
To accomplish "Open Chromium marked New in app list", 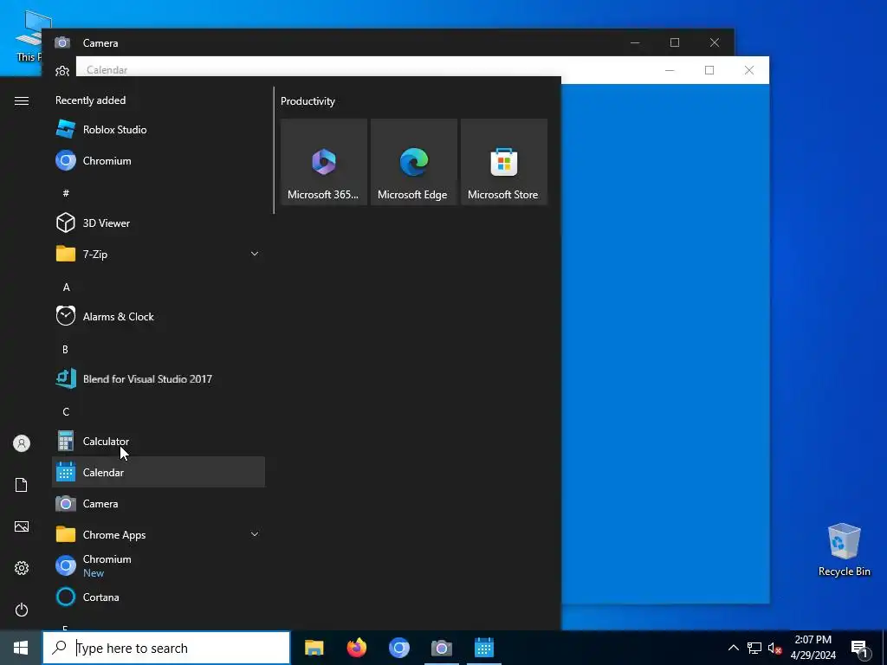I will coord(159,565).
